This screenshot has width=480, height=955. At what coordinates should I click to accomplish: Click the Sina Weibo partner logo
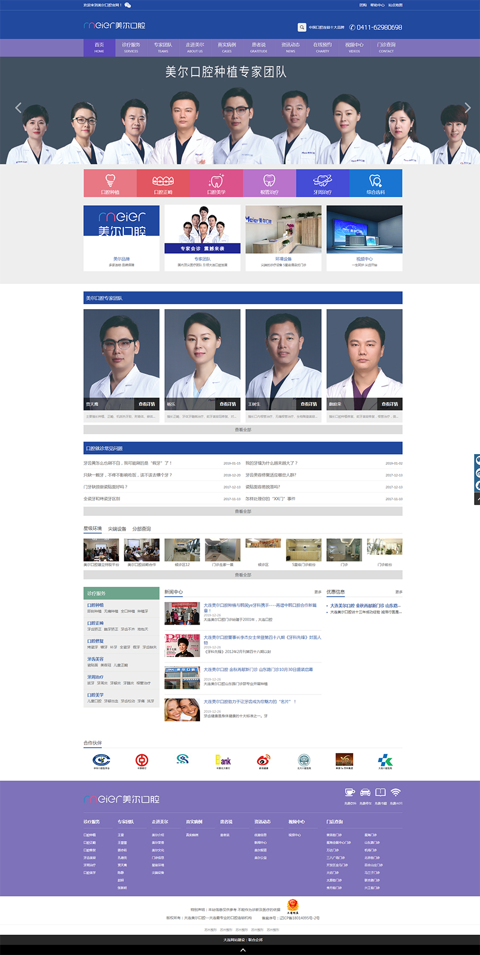point(263,760)
